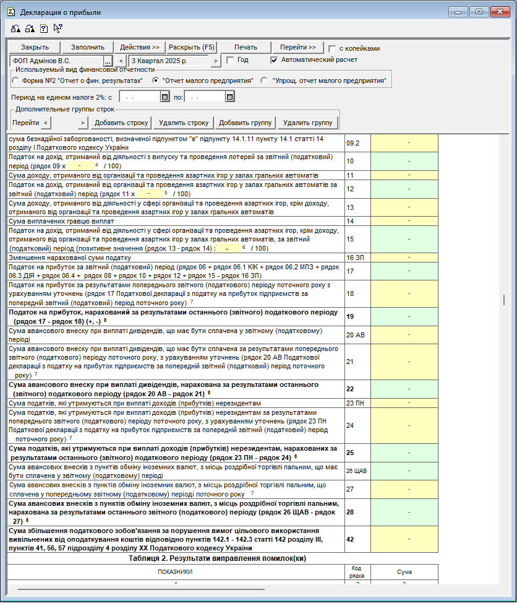Open calendar for the period start date
This screenshot has height=603, width=517.
click(164, 97)
